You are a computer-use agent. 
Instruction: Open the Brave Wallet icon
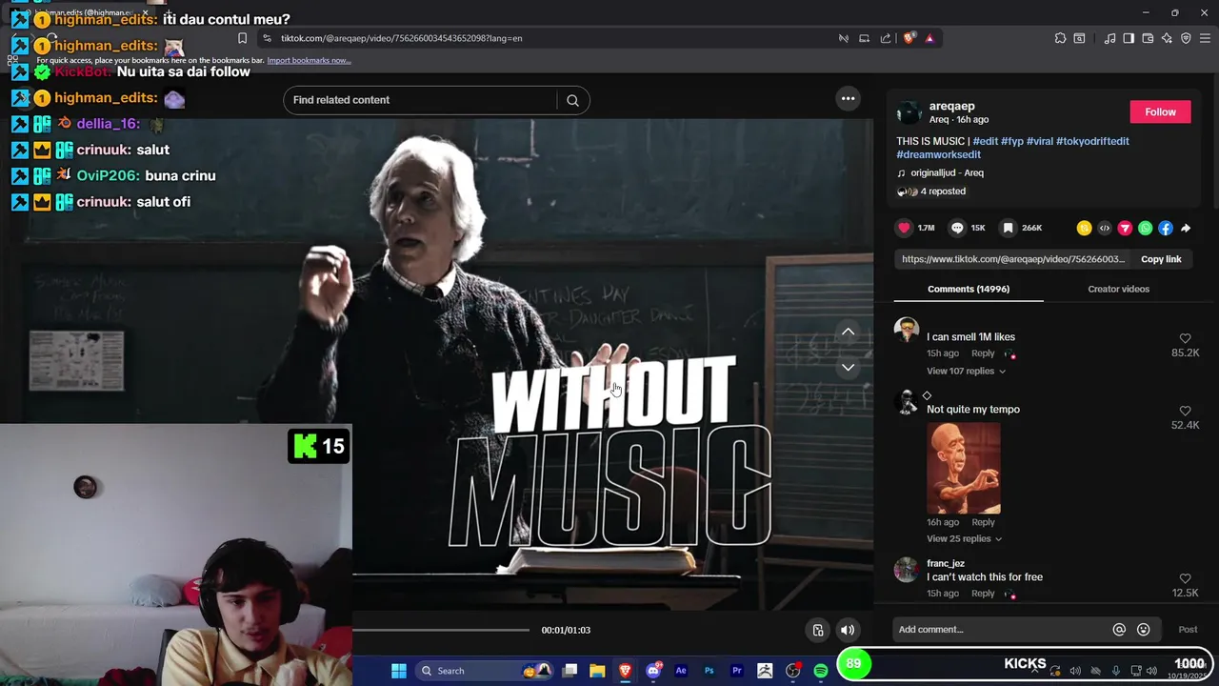[1148, 38]
